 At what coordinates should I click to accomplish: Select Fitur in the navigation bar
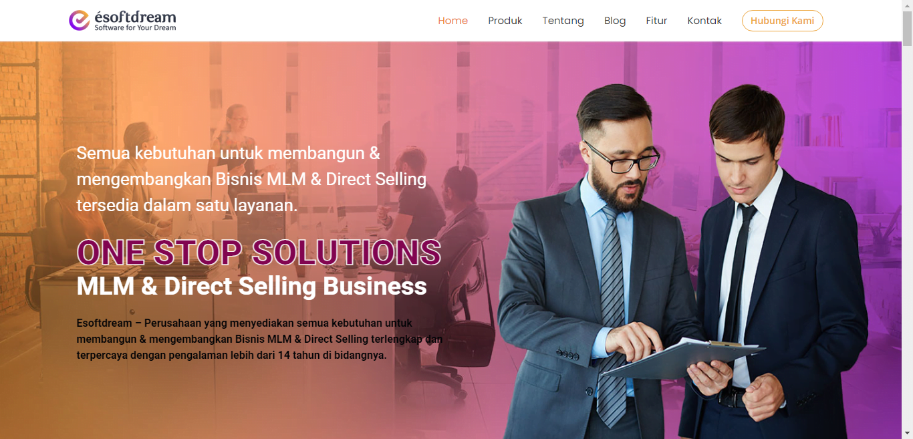click(656, 21)
